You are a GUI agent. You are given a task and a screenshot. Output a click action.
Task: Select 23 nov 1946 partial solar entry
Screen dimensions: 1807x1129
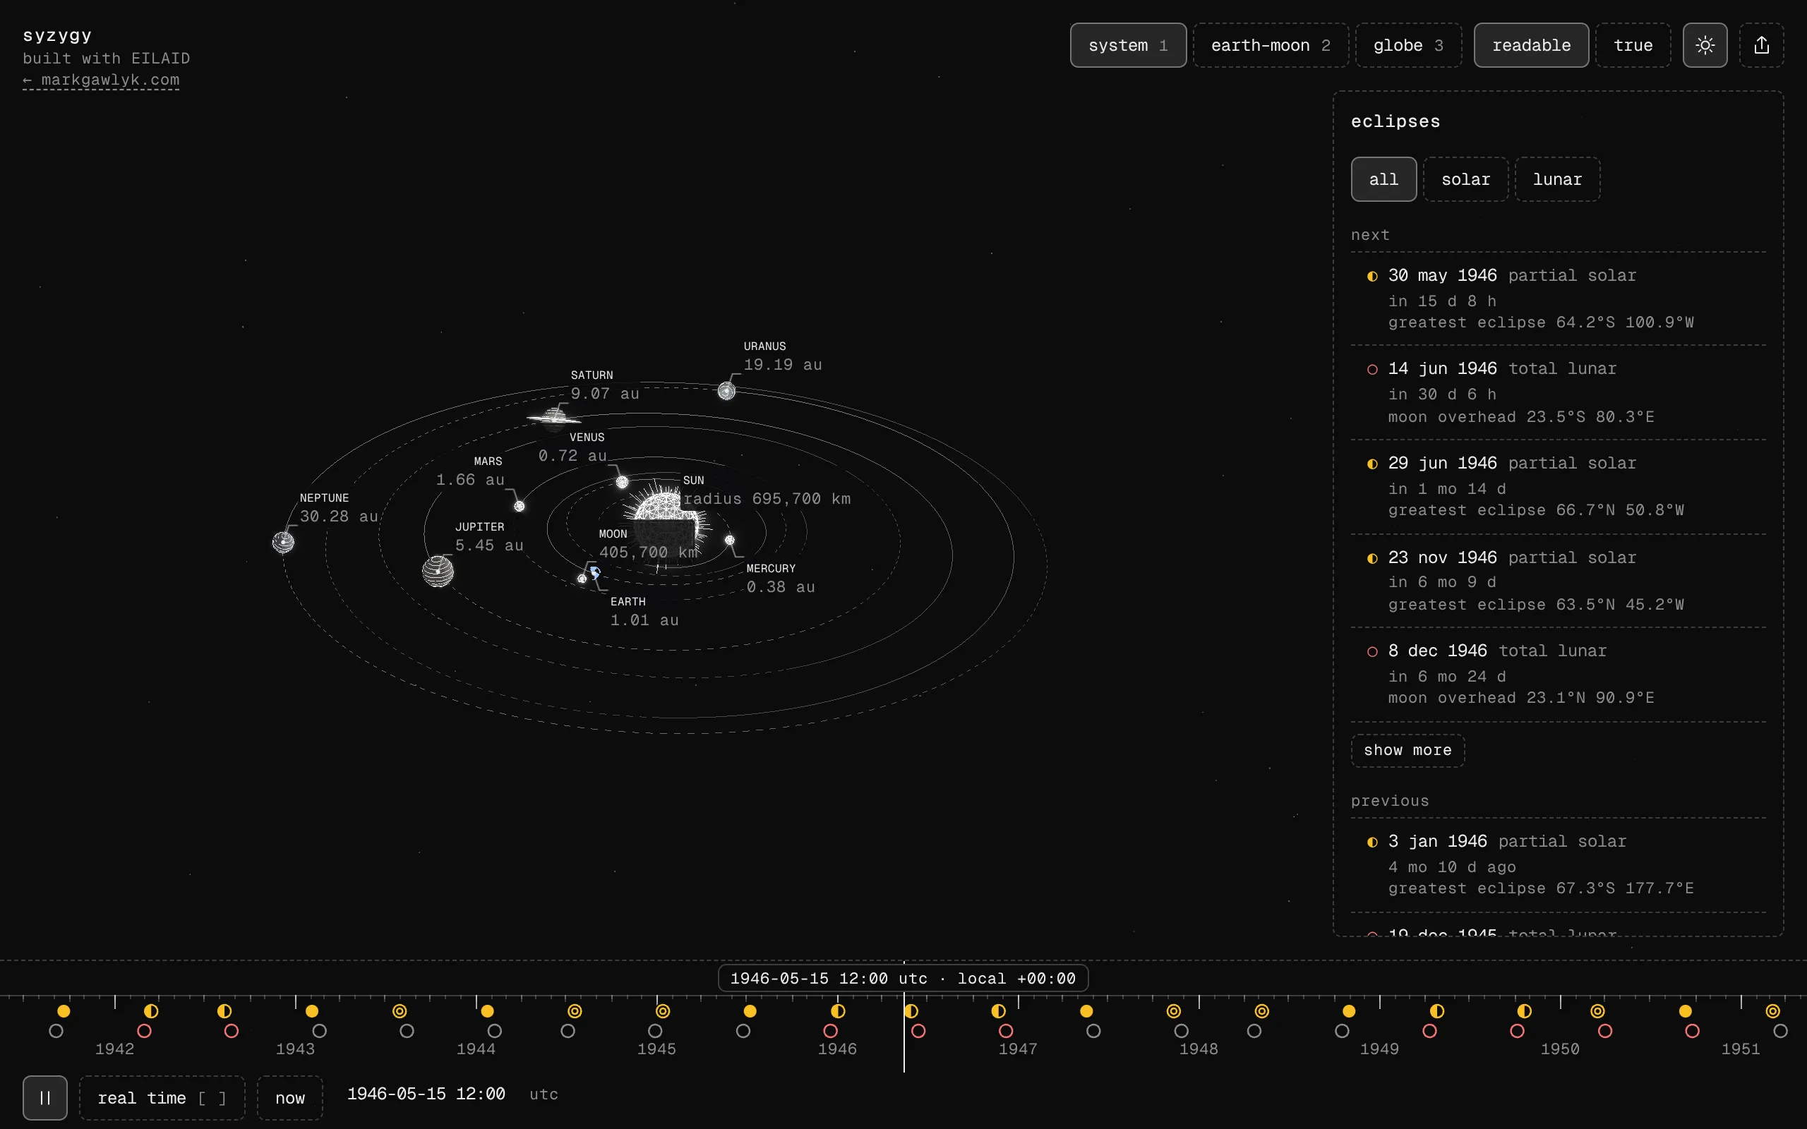pos(1559,581)
